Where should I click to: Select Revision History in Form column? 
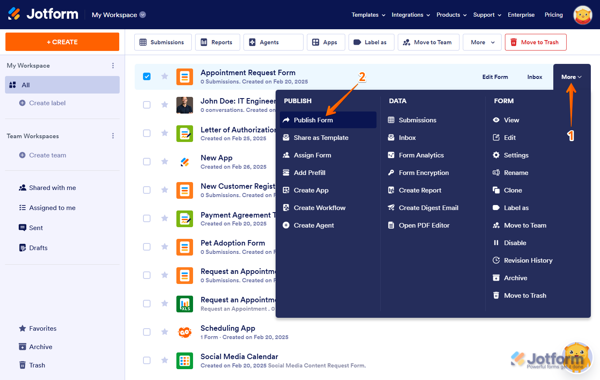[x=528, y=260]
